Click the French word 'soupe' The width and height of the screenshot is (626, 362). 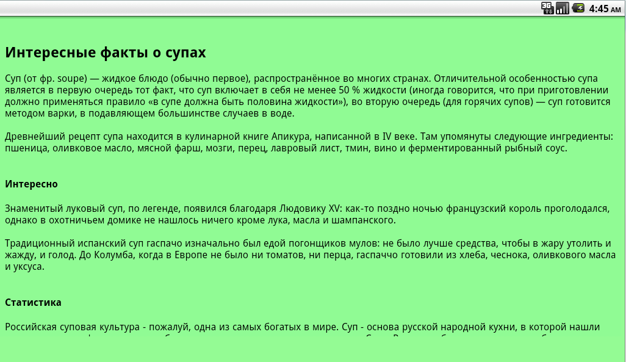[x=72, y=79]
